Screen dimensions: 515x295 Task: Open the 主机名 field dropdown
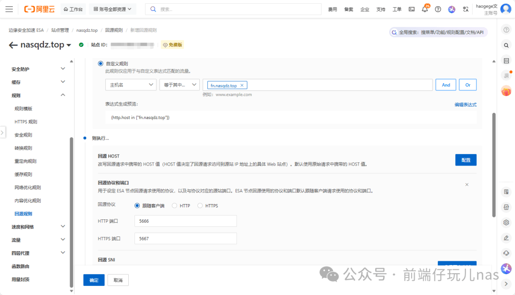131,85
